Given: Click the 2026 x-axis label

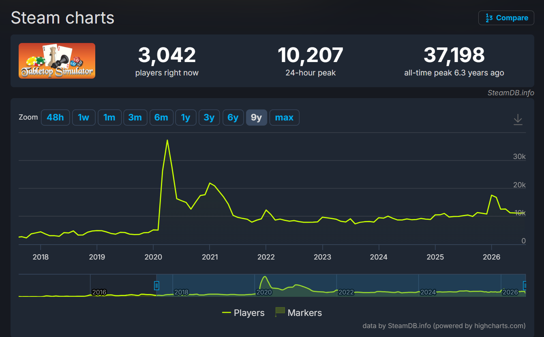Looking at the screenshot, I should (x=492, y=257).
